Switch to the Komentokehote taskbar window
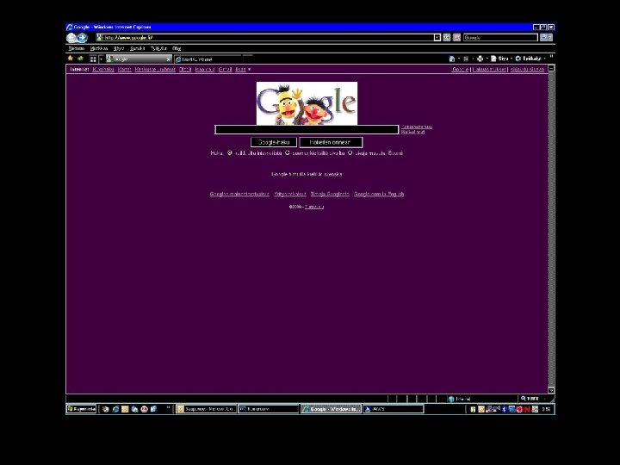The width and height of the screenshot is (620, 465). tap(268, 409)
